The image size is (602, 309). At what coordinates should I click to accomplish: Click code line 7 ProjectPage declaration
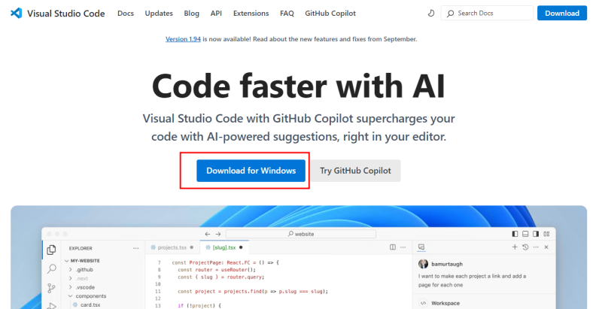click(x=226, y=262)
